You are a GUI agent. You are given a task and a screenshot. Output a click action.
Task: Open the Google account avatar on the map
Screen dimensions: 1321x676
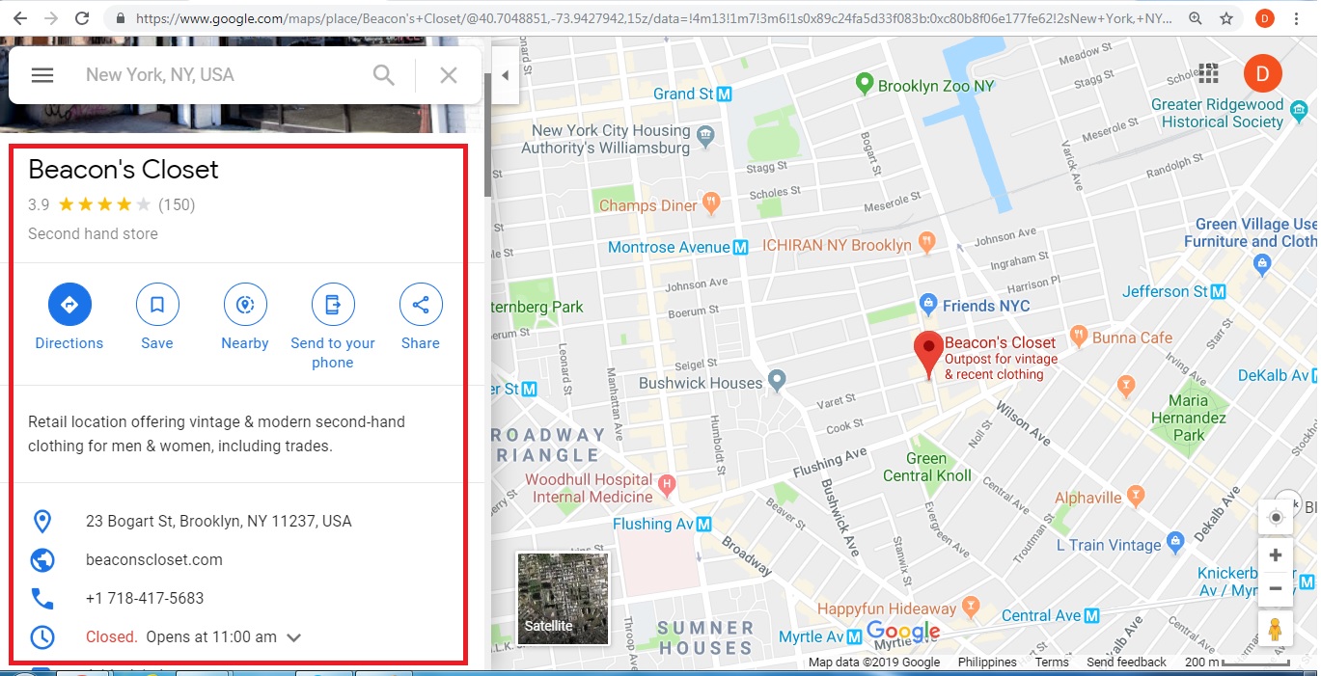click(x=1262, y=72)
